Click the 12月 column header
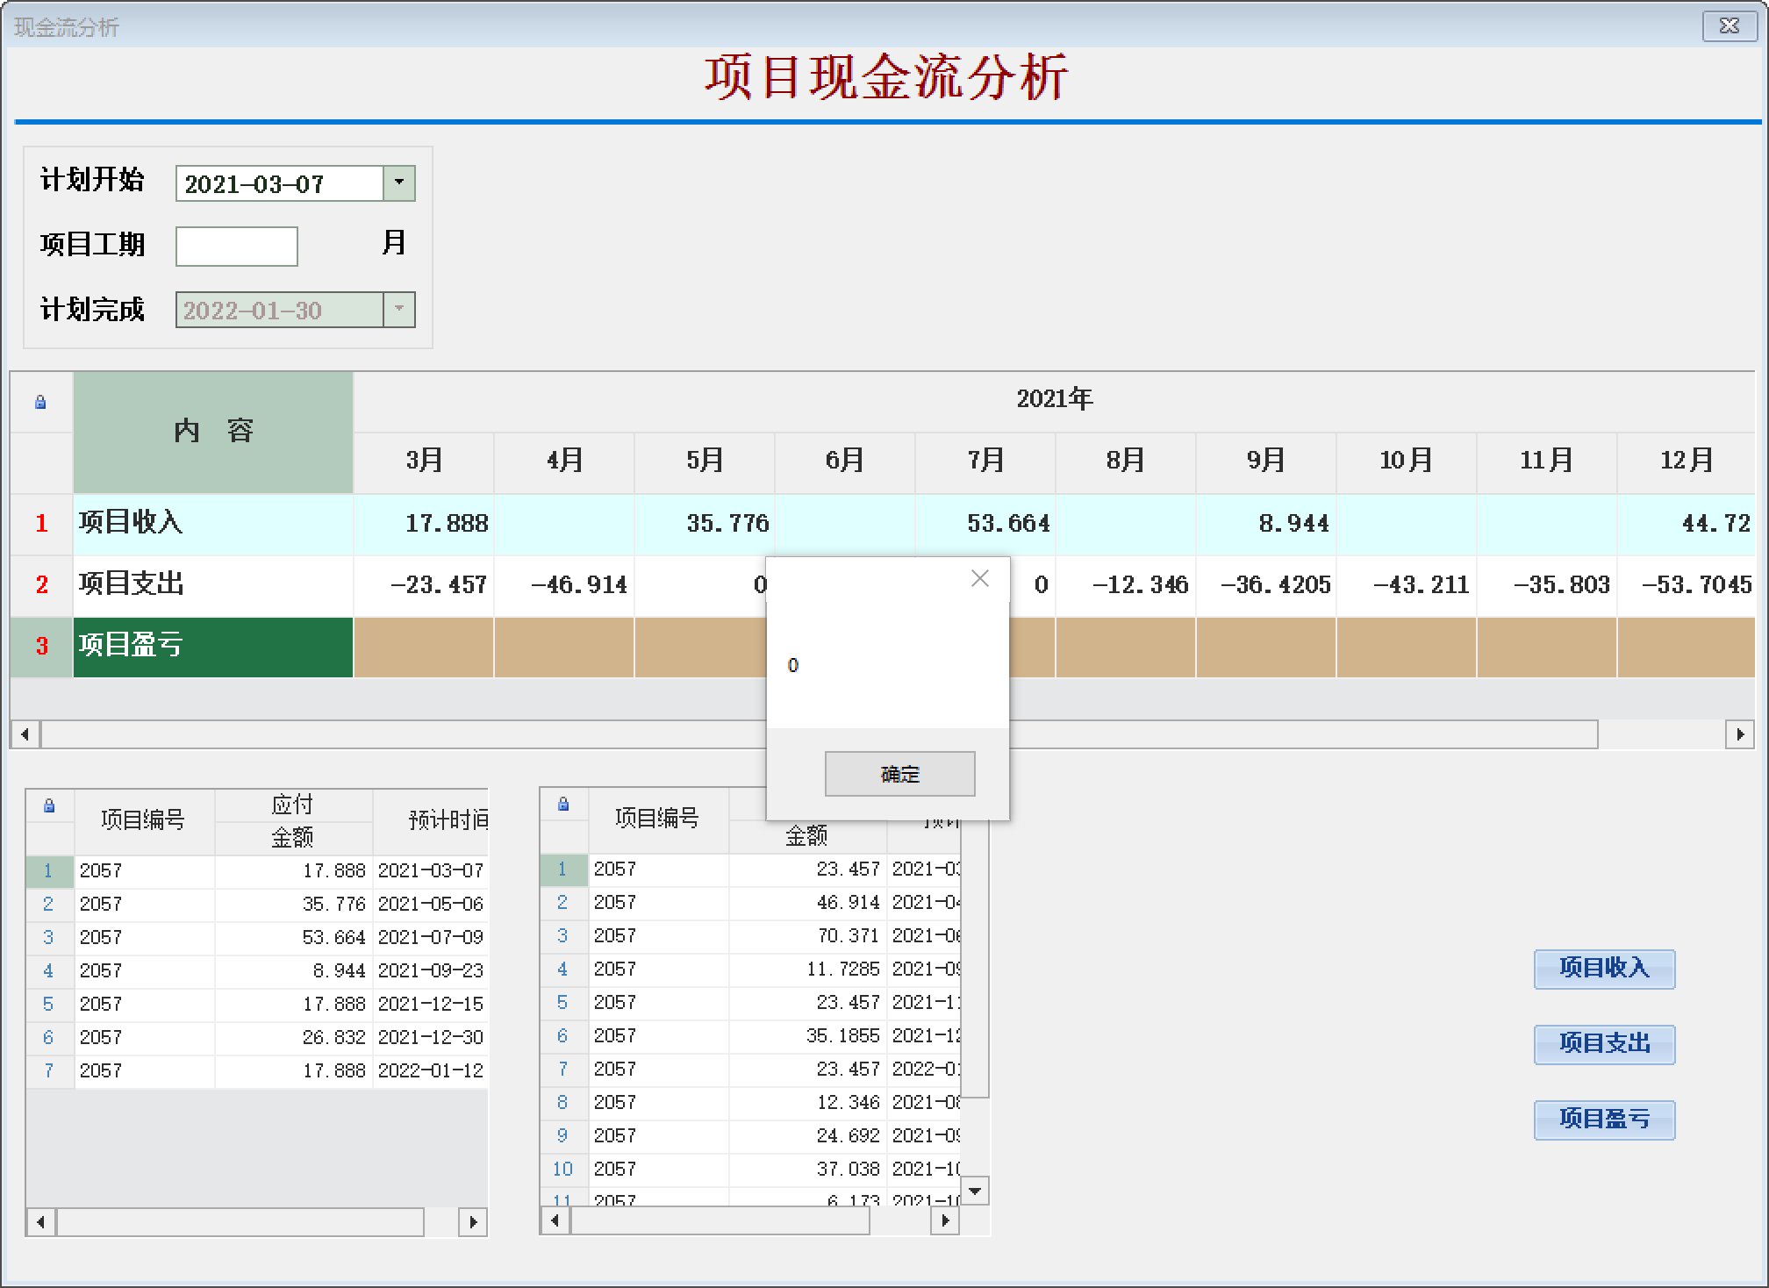This screenshot has width=1769, height=1288. 1686,461
